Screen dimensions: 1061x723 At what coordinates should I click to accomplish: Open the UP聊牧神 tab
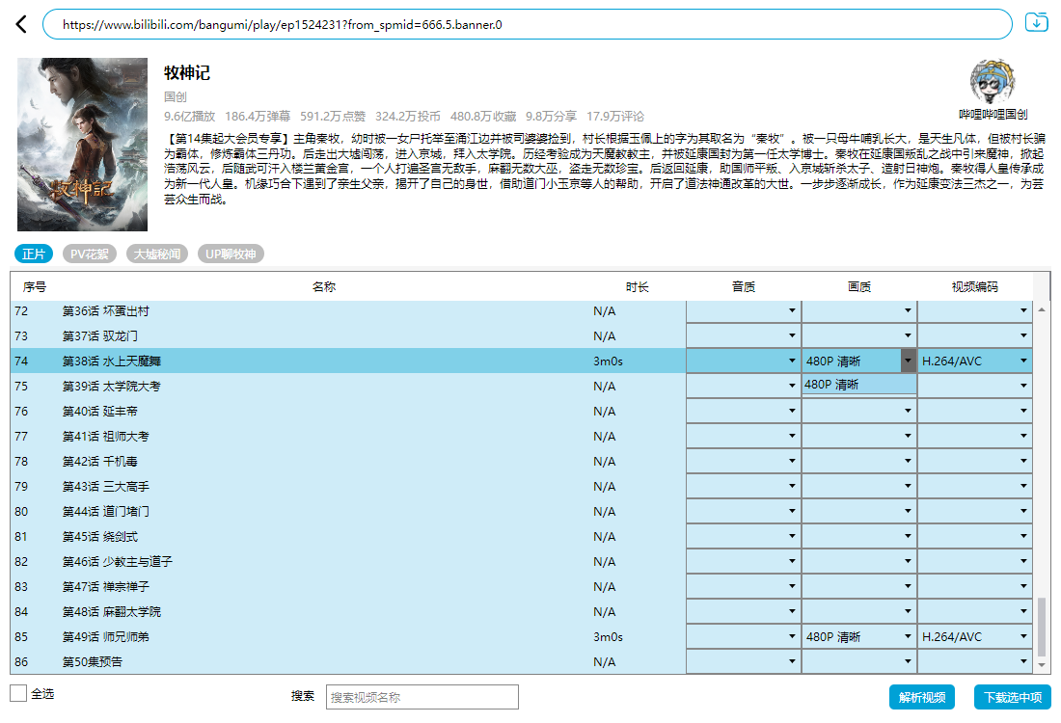click(x=231, y=254)
